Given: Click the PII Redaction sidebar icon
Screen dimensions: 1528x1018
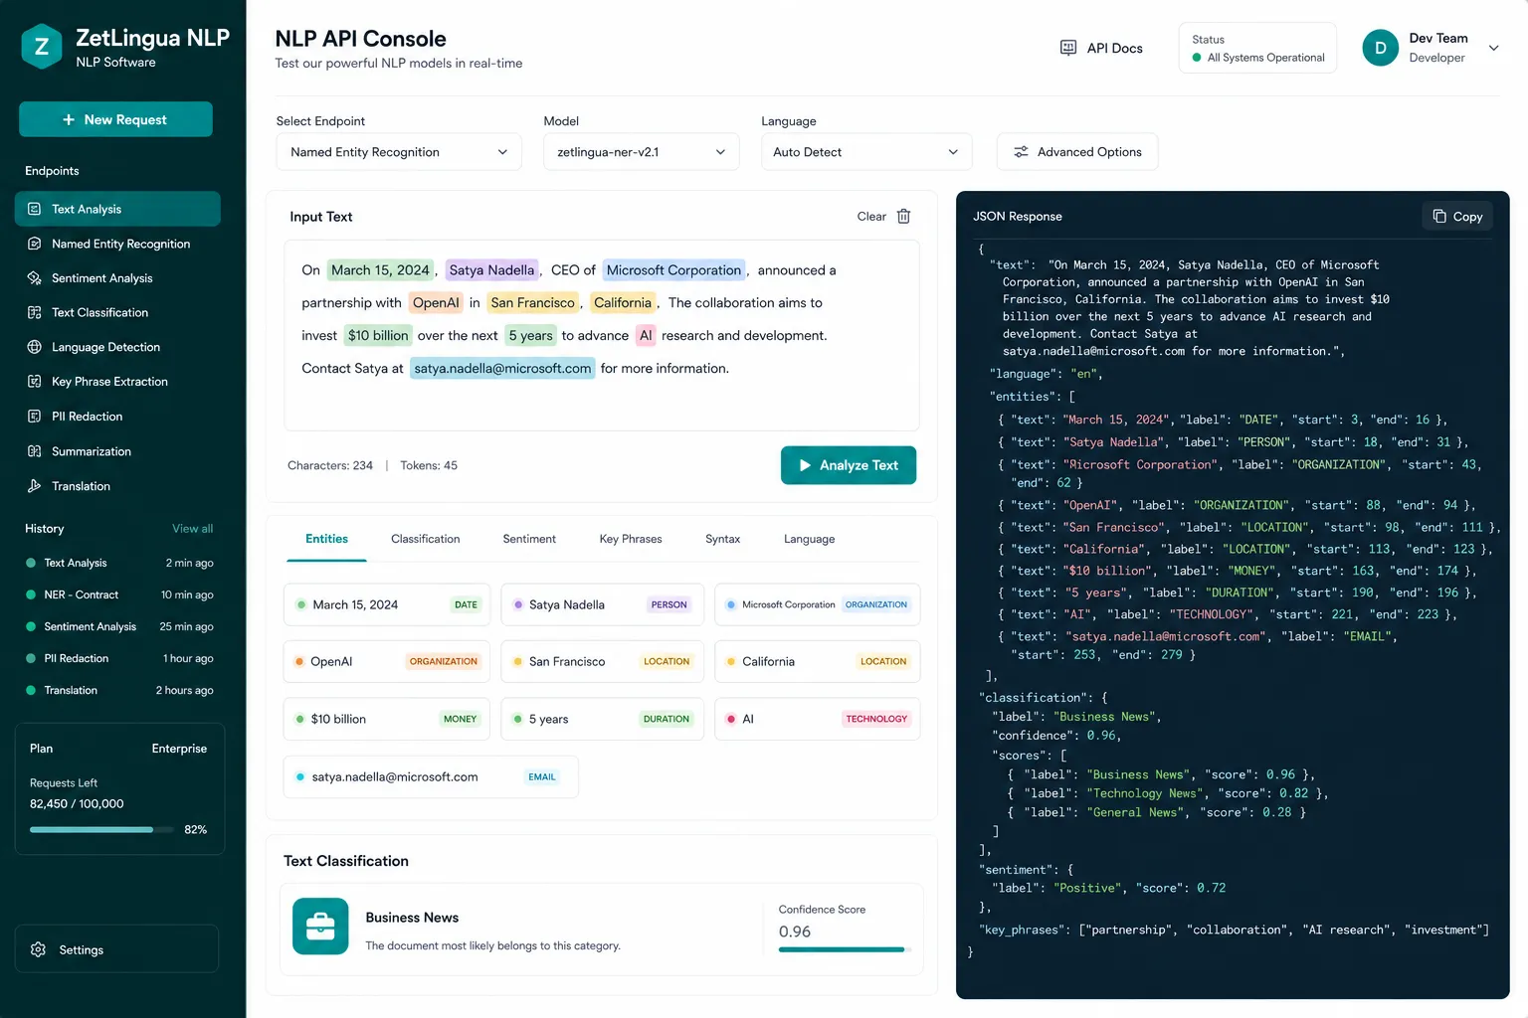Looking at the screenshot, I should point(35,417).
